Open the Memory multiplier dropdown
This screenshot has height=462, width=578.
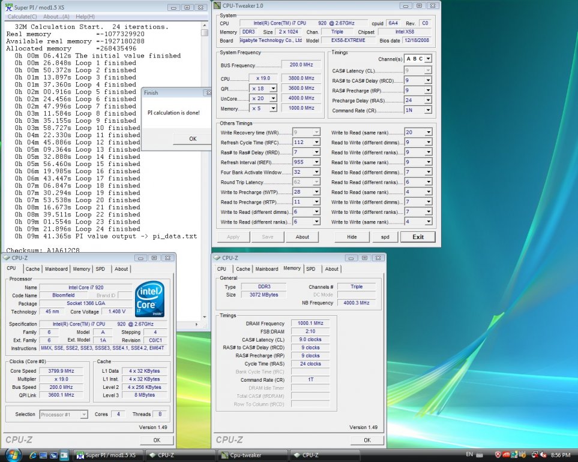tap(273, 108)
